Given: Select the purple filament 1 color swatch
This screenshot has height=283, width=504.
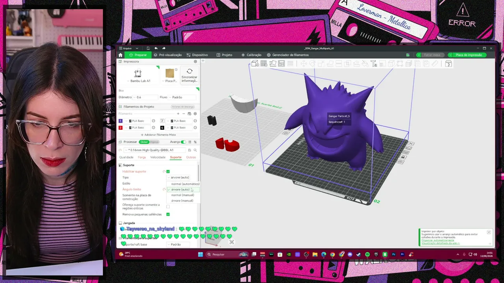Looking at the screenshot, I should pyautogui.click(x=120, y=121).
